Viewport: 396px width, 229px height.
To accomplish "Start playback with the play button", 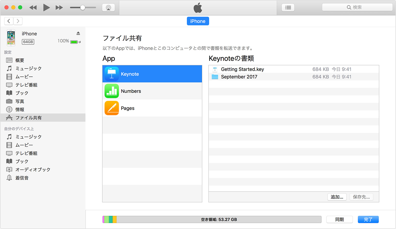I will 46,8.
